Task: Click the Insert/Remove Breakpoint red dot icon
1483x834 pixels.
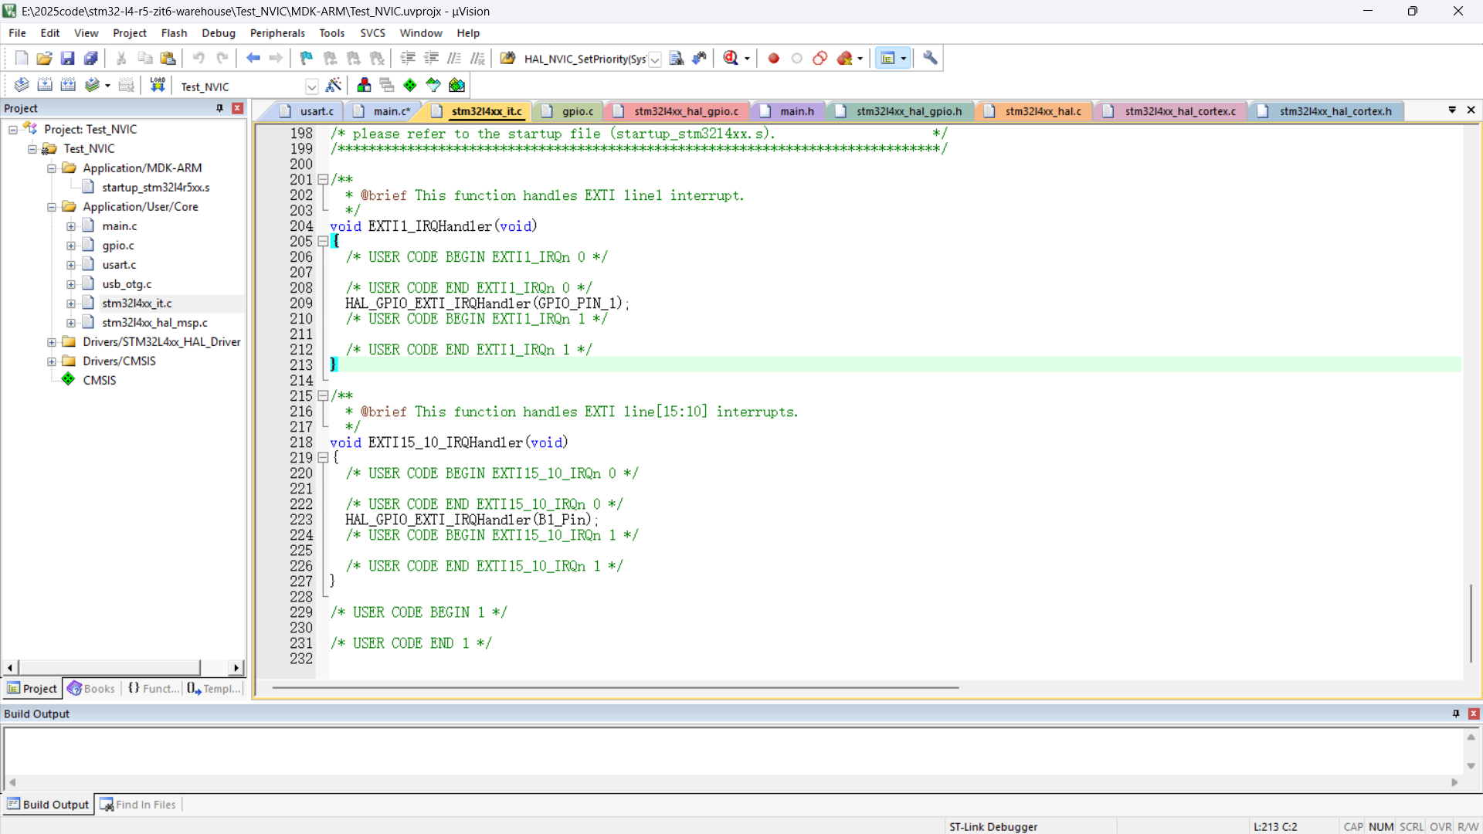Action: (773, 58)
